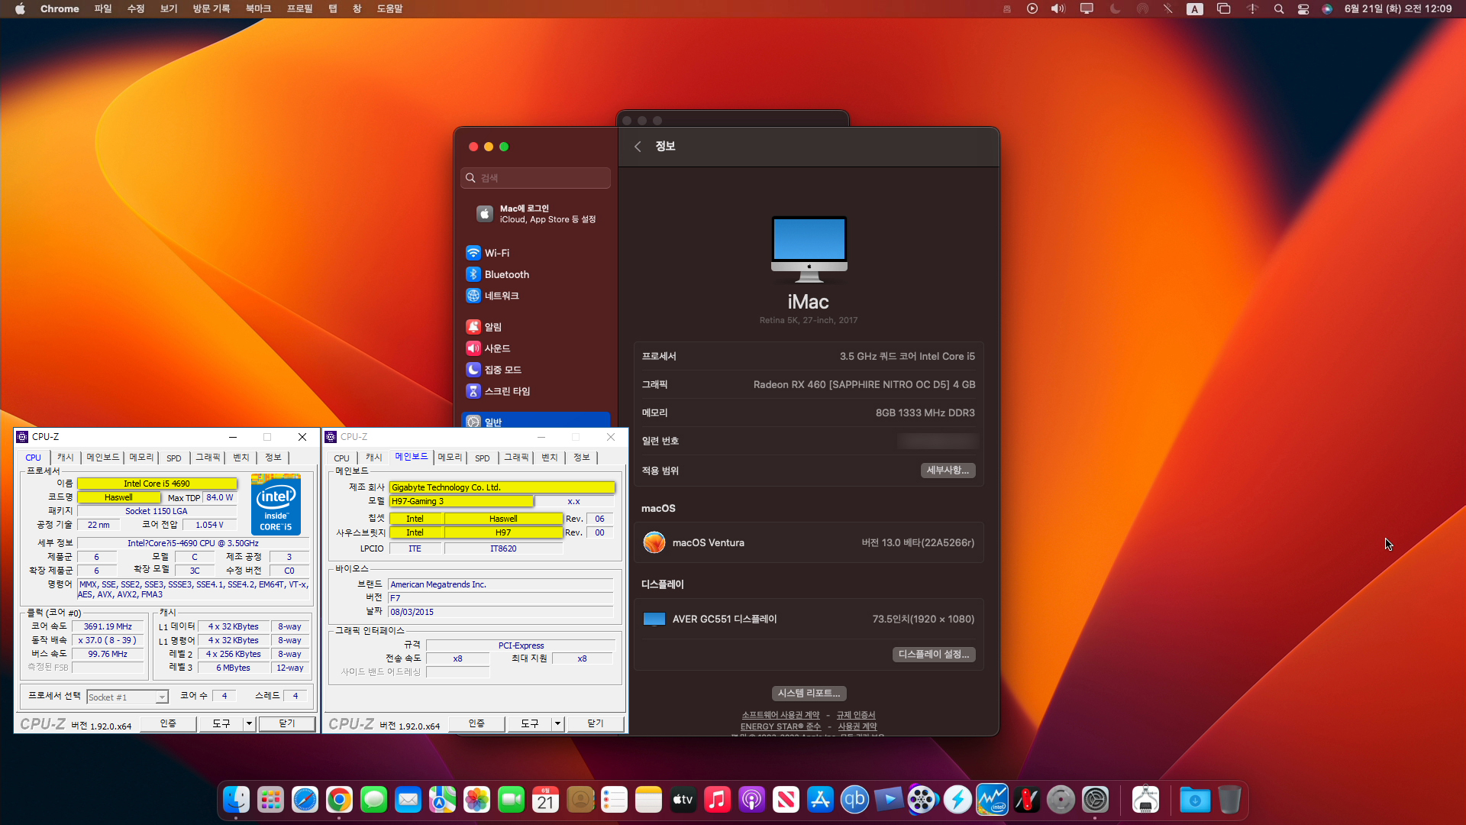Click Mac에 로그인 iCloud entry
Image resolution: width=1466 pixels, height=825 pixels.
535,214
